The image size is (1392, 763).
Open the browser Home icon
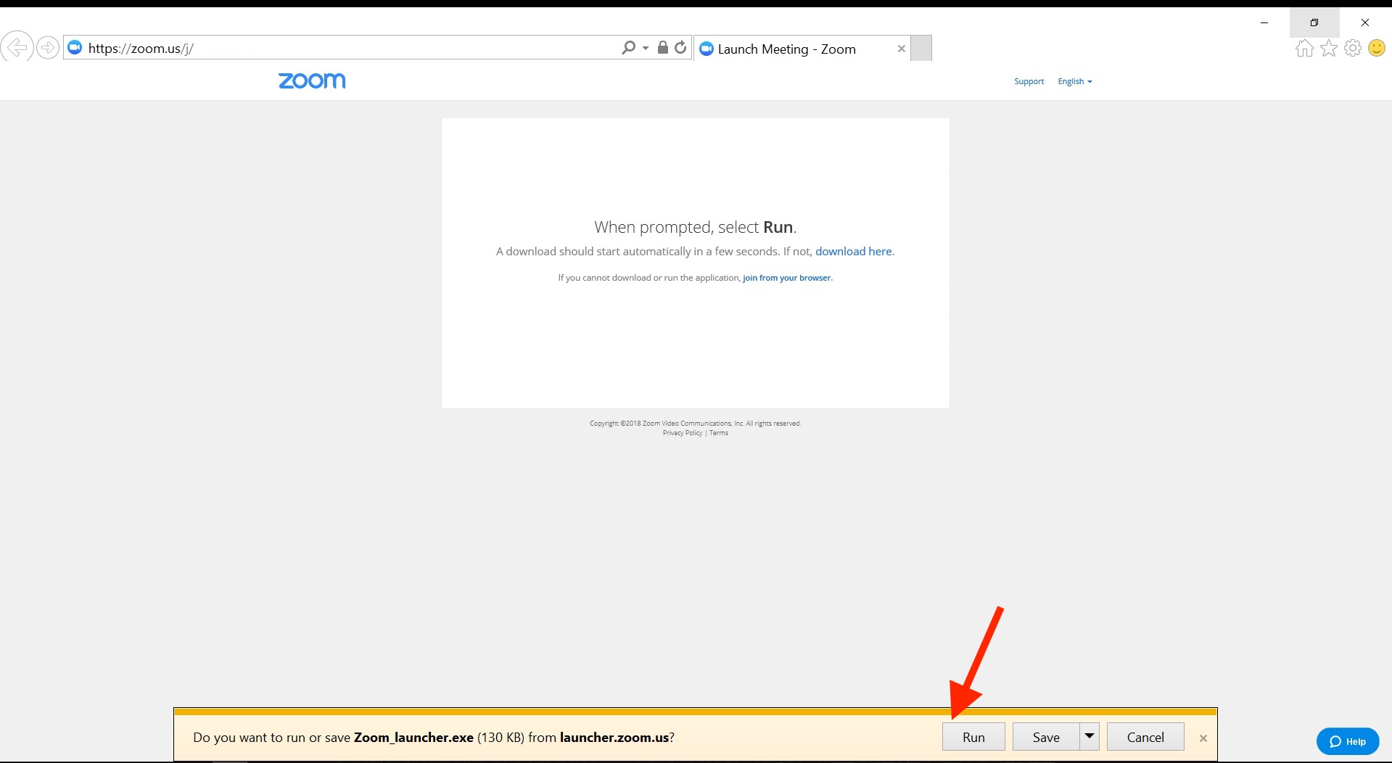tap(1304, 49)
